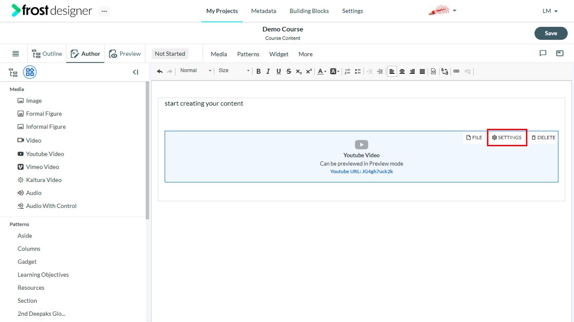This screenshot has height=322, width=574.
Task: Toggle italic text formatting
Action: [x=268, y=72]
